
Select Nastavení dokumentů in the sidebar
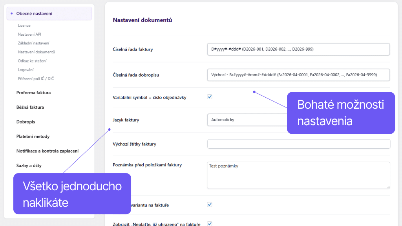37,52
